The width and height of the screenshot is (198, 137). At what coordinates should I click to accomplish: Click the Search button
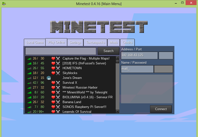click(109, 51)
